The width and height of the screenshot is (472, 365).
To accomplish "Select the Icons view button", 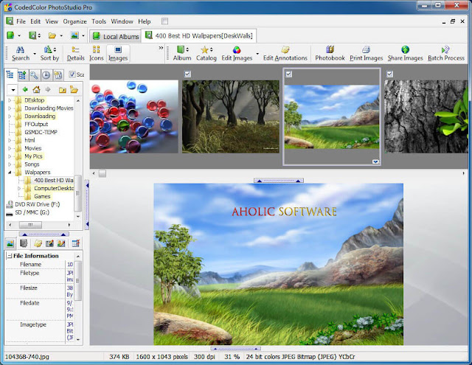I will [97, 53].
